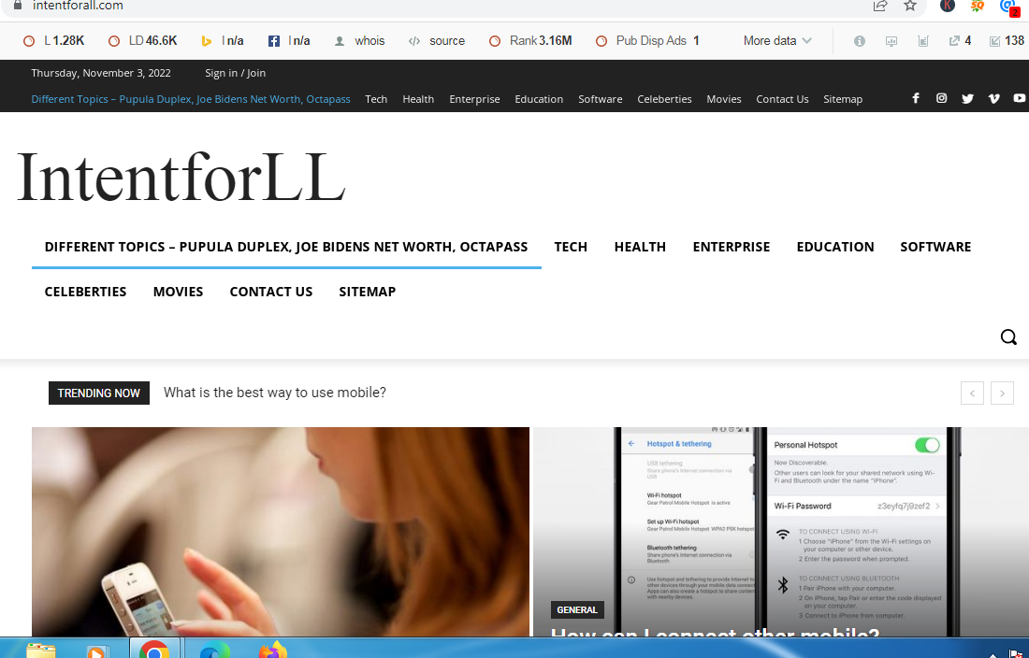Open Enterprise link in top dark bar
The image size is (1029, 658).
(474, 99)
